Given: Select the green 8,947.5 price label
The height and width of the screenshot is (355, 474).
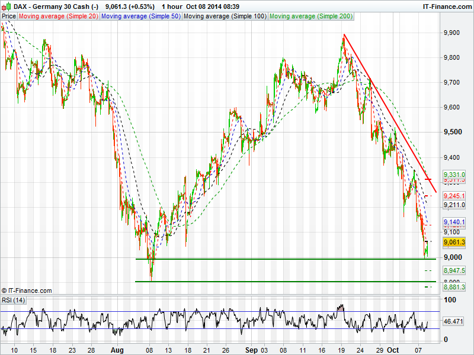Looking at the screenshot, I should click(454, 270).
